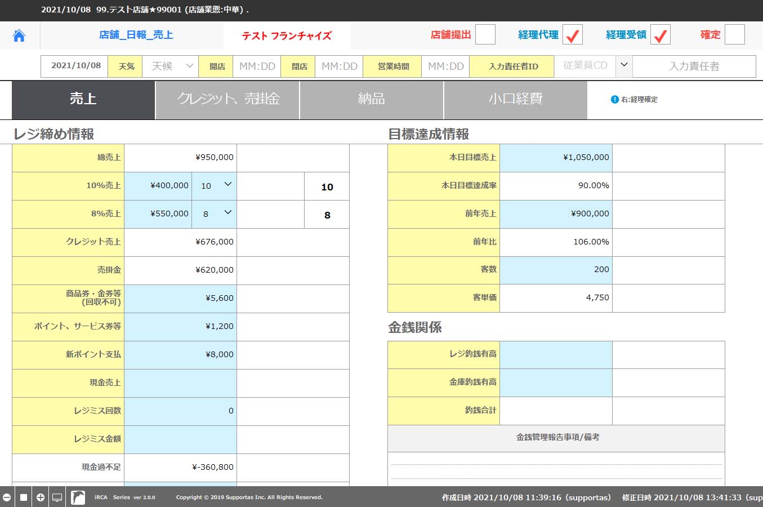Click the home icon

19,35
